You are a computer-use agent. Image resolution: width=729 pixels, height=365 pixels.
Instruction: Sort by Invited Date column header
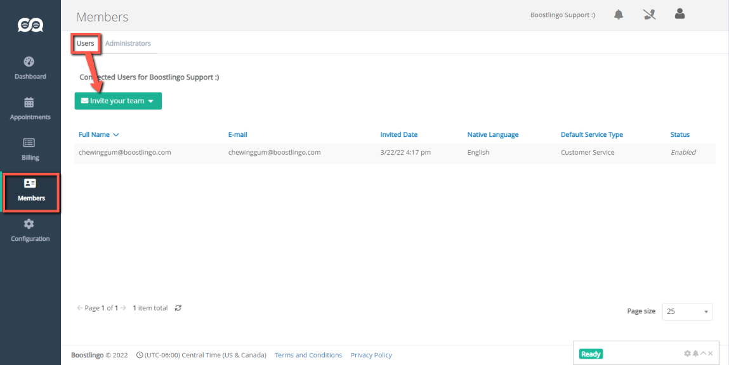pyautogui.click(x=399, y=135)
